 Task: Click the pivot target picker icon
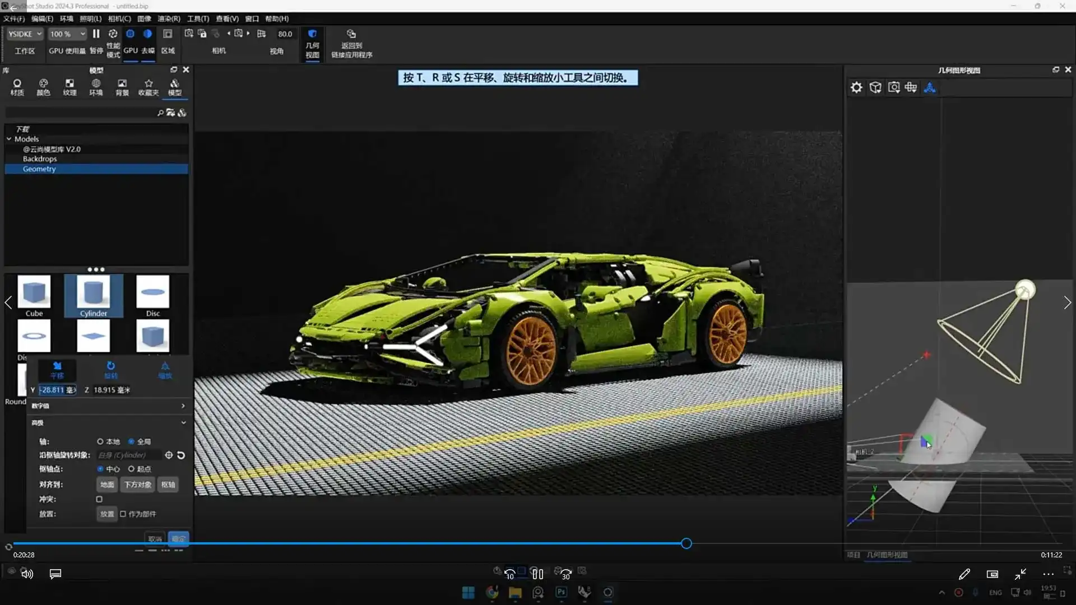pyautogui.click(x=169, y=455)
